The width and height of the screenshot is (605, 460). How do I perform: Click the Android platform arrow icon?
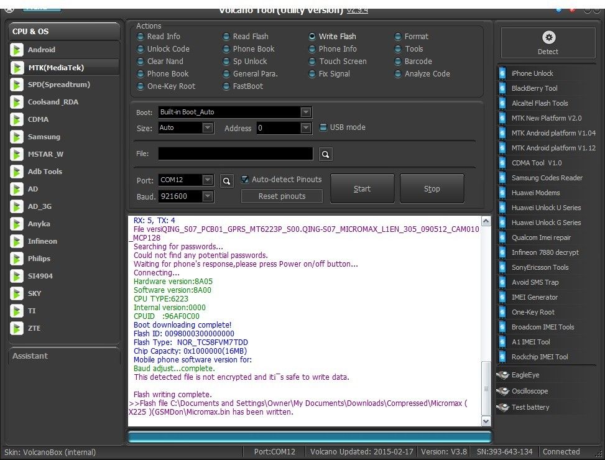(x=17, y=50)
